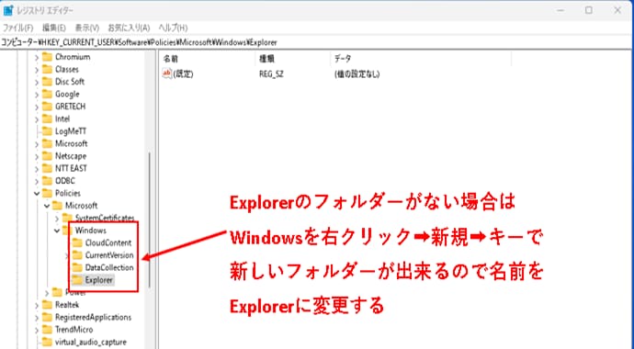The image size is (634, 349).
Task: Open the お気に入り(A) menu
Action: 129,28
